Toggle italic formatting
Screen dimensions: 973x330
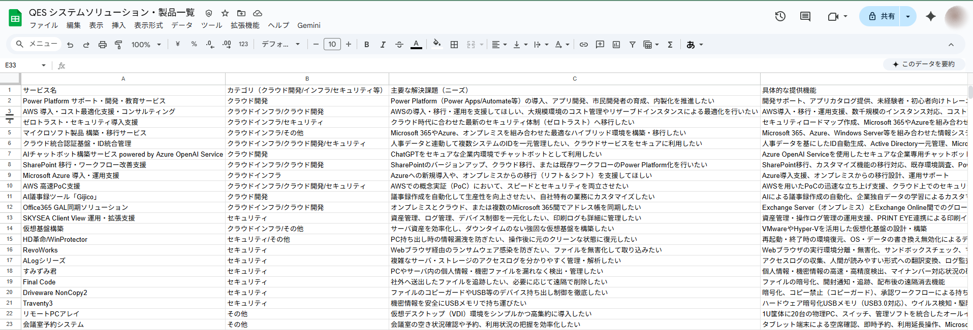point(383,45)
